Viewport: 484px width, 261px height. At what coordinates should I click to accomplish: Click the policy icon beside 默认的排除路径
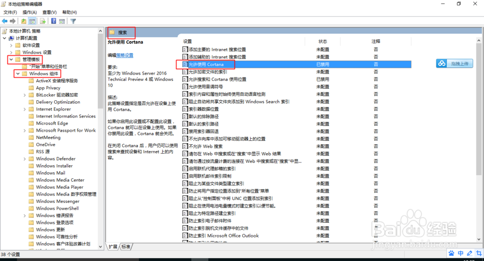[185, 116]
